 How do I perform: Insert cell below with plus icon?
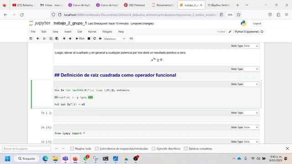click(x=37, y=39)
